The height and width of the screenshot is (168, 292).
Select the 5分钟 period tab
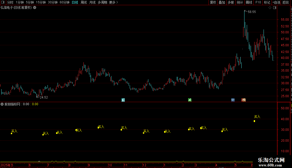coord(30,2)
